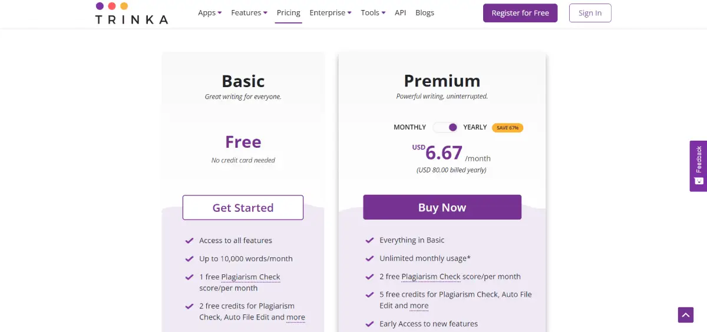Open the Tools dropdown menu
The image size is (707, 332).
[373, 13]
